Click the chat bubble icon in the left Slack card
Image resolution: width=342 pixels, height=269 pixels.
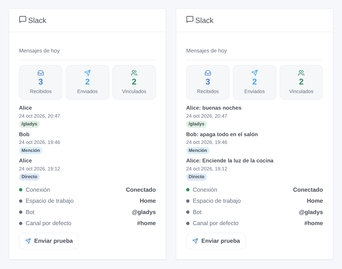[x=23, y=19]
